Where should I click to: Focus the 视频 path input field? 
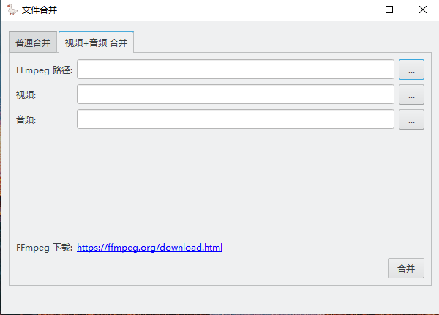tap(236, 94)
